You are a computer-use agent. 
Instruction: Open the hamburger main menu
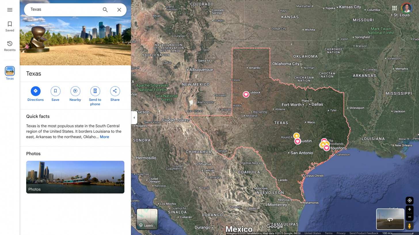click(x=10, y=10)
